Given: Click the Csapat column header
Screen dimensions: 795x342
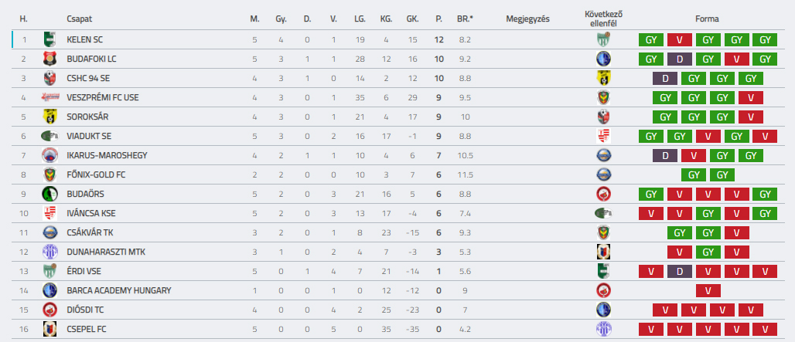Looking at the screenshot, I should click(x=80, y=19).
